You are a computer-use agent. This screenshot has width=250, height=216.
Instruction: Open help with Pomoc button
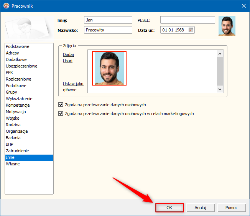232,208
